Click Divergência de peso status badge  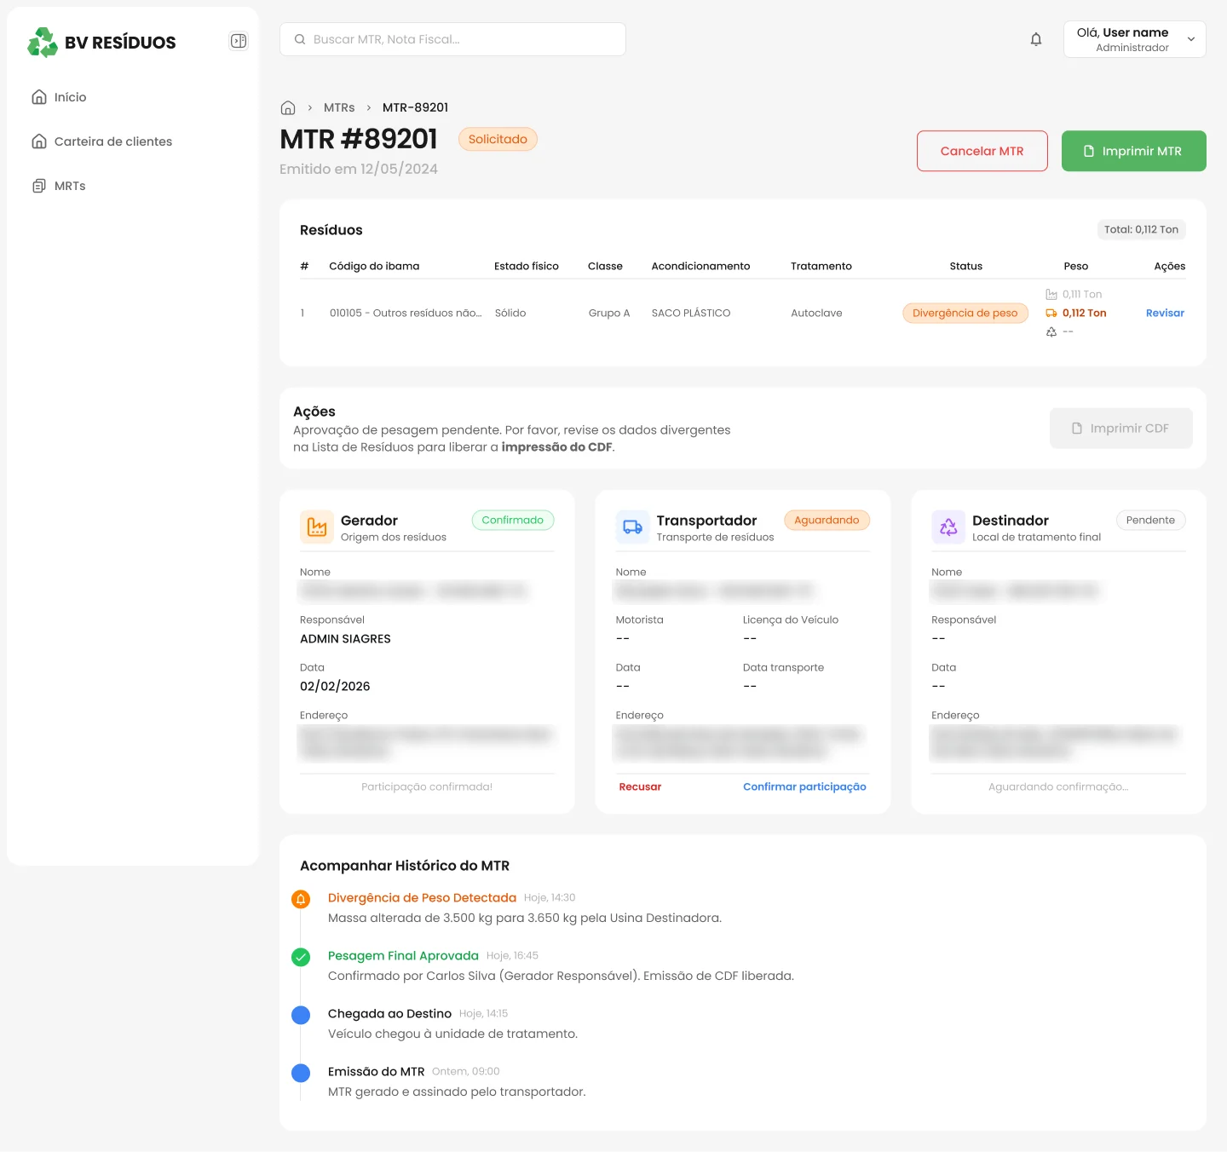pos(965,313)
